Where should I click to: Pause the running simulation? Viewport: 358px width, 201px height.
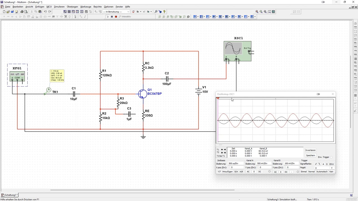(112, 17)
